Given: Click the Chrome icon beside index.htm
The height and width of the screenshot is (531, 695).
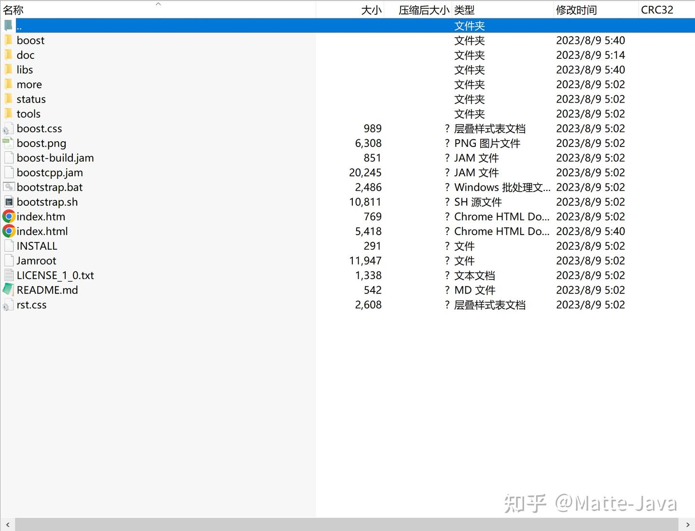Looking at the screenshot, I should [x=9, y=216].
